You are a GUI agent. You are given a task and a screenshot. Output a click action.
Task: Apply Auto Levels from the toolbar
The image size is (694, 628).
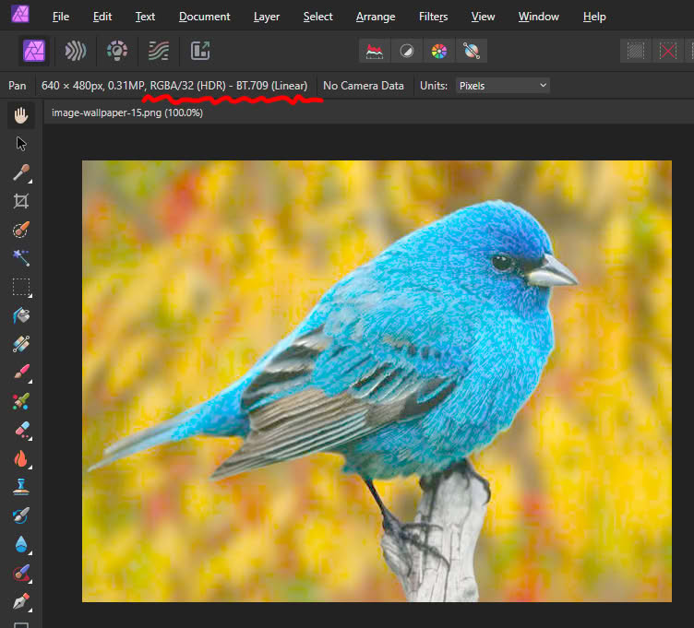(x=375, y=51)
